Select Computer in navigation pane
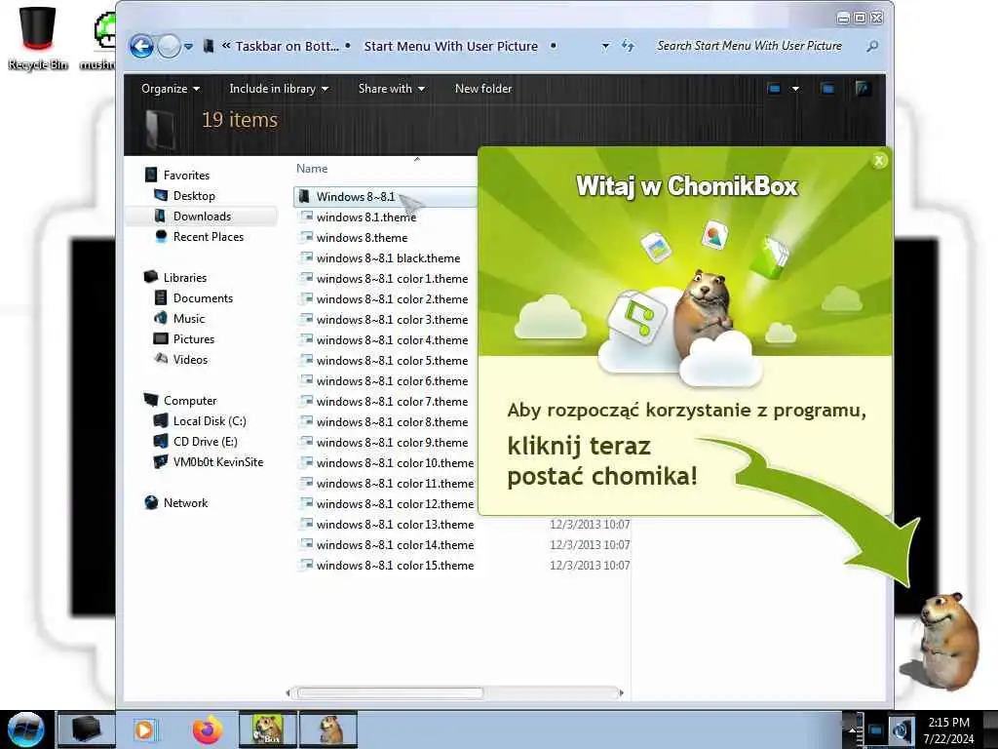Screen dimensions: 998x749 point(190,400)
